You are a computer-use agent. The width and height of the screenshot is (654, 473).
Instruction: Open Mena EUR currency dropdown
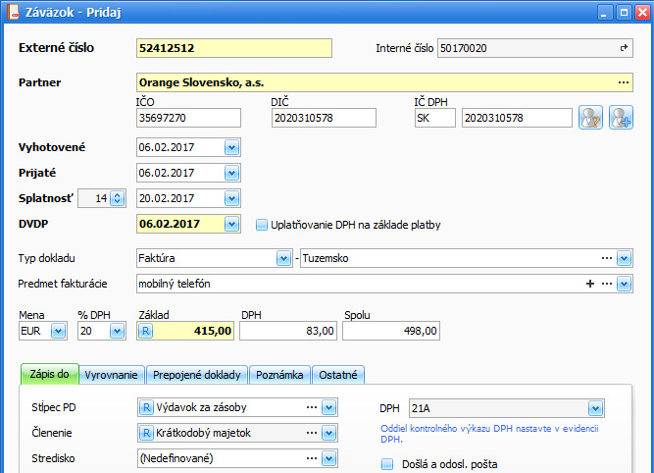(x=59, y=331)
